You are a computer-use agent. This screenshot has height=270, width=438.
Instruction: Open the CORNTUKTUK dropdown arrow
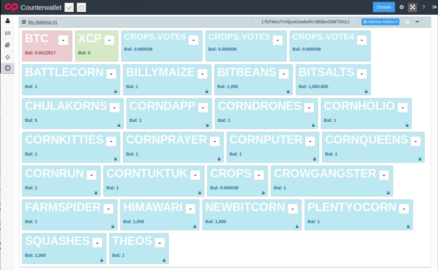pos(195,175)
